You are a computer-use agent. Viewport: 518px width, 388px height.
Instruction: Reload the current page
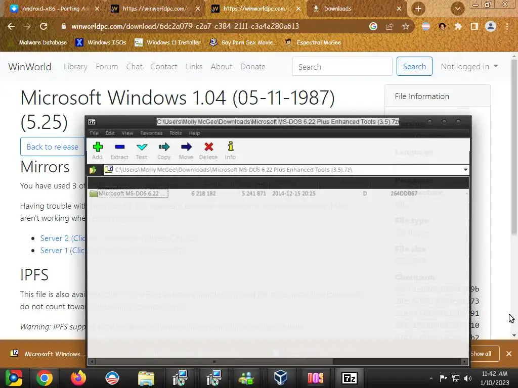click(44, 26)
